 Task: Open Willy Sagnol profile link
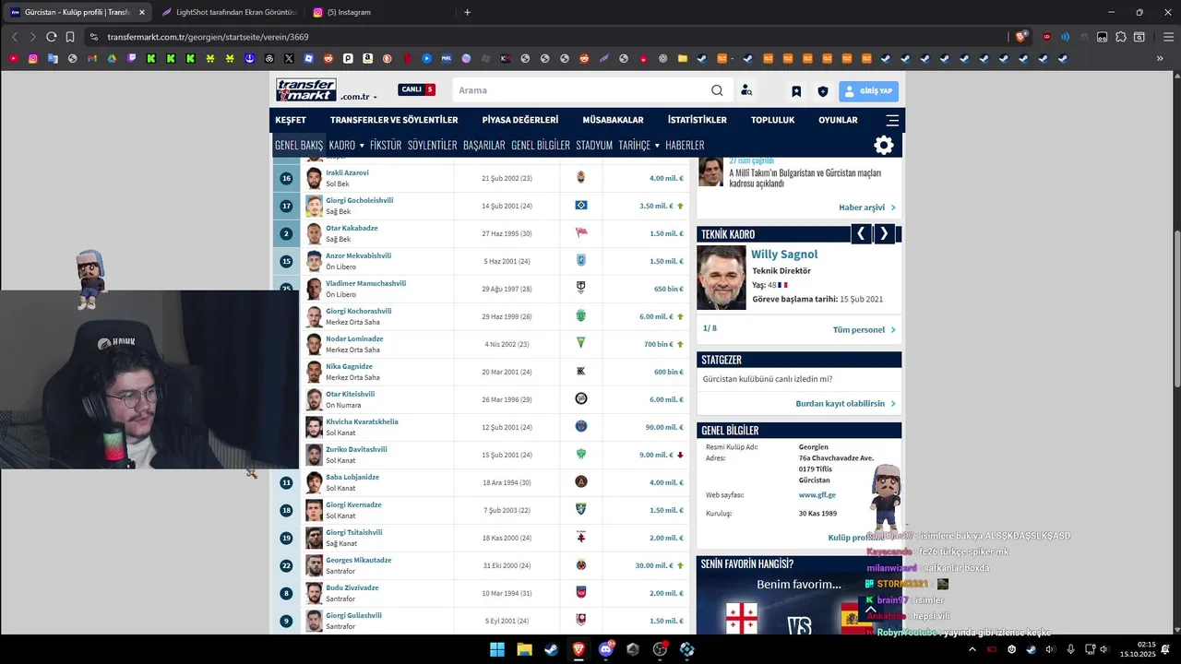(x=784, y=255)
